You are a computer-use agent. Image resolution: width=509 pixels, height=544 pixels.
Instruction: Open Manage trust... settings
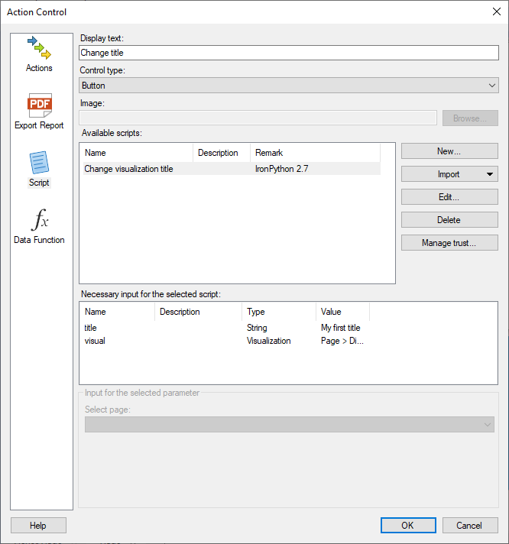(x=449, y=243)
